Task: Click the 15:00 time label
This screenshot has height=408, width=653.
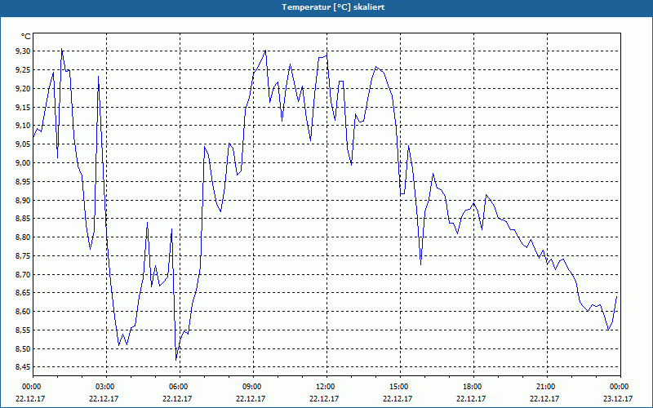Action: [400, 387]
